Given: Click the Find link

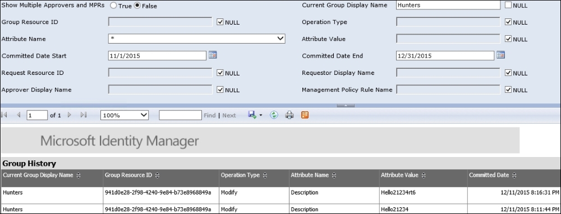Looking at the screenshot, I should tap(210, 115).
